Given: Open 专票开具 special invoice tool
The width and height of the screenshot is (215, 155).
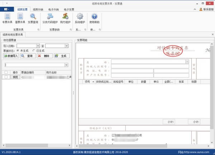Looking at the screenshot, I should point(7,18).
